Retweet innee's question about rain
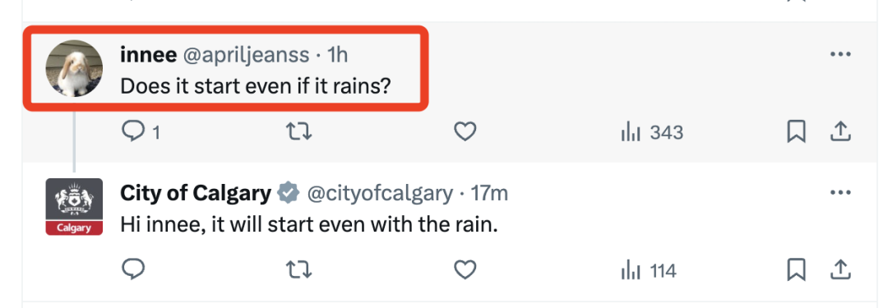 click(x=298, y=132)
